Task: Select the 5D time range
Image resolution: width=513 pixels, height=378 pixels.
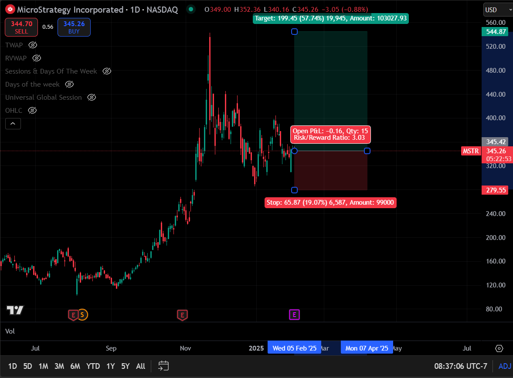Action: coord(28,366)
